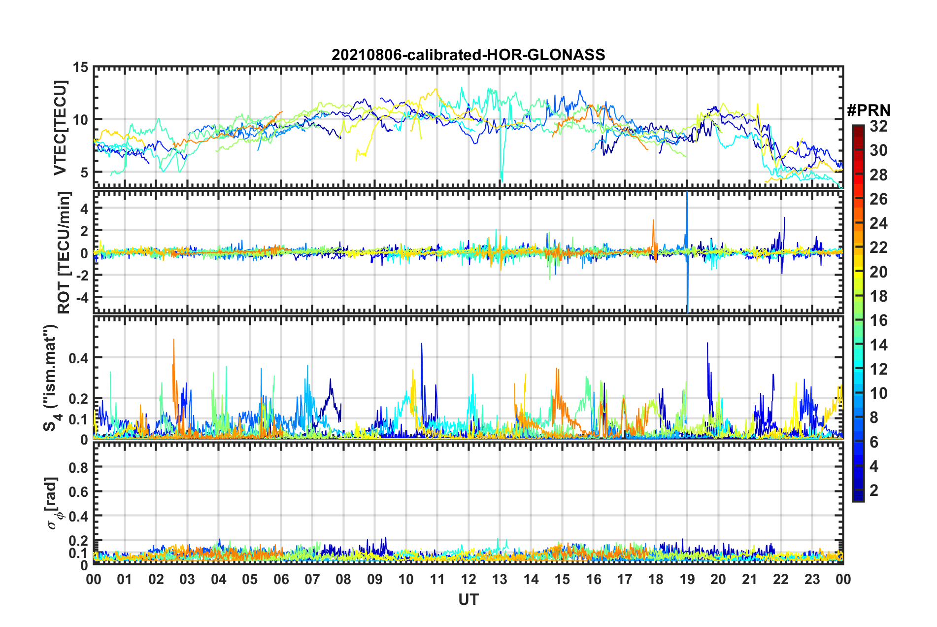This screenshot has height=627, width=937.
Task: Click the colorbar tick label 10
Action: click(878, 393)
